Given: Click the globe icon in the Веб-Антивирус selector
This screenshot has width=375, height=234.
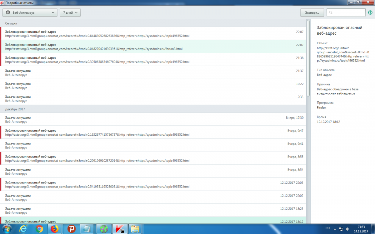Looking at the screenshot, I should point(8,12).
